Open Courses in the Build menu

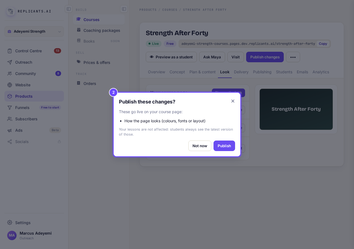(99, 19)
